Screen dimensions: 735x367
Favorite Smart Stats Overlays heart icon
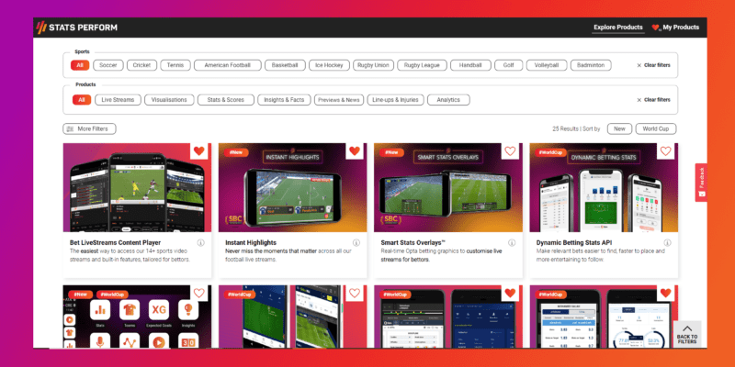pyautogui.click(x=510, y=150)
